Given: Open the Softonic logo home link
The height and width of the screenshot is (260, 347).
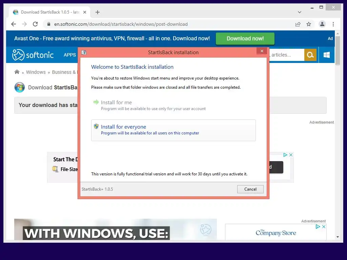Looking at the screenshot, I should (x=33, y=55).
